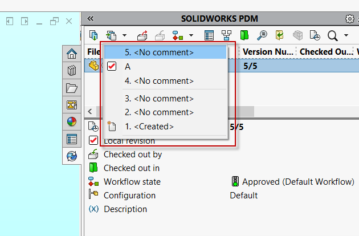
Task: Select version 5 <No comment>
Action: point(165,52)
